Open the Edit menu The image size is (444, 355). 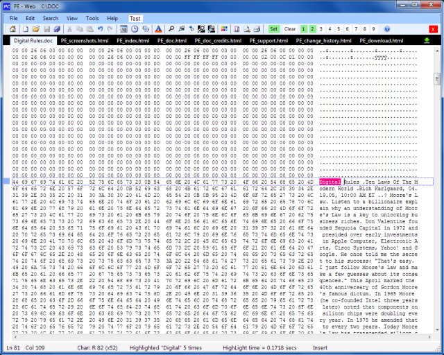point(30,19)
